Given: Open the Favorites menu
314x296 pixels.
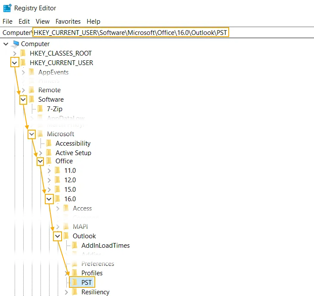Looking at the screenshot, I should [68, 22].
